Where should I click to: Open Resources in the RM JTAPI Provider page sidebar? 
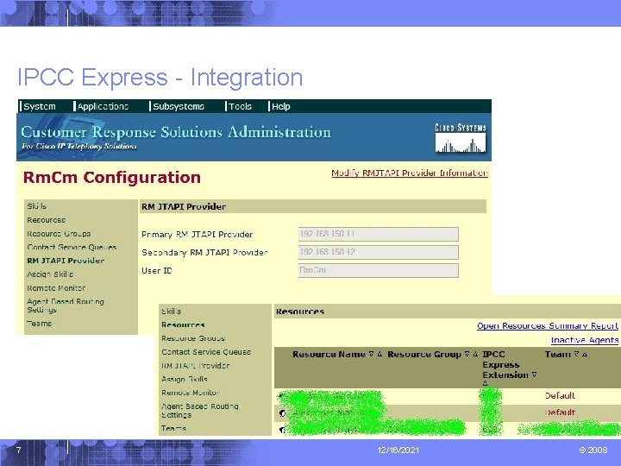click(47, 220)
